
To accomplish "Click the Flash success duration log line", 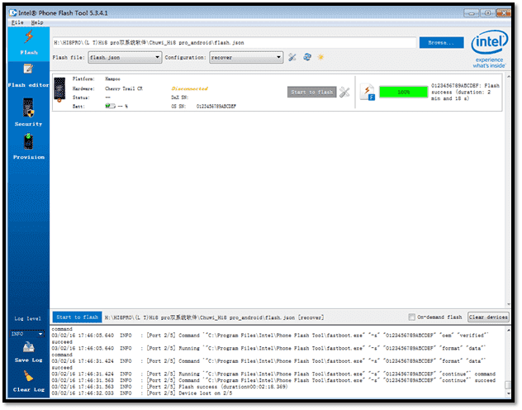I will [169, 387].
